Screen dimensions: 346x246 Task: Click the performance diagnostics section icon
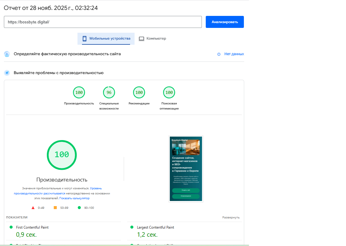pyautogui.click(x=7, y=73)
